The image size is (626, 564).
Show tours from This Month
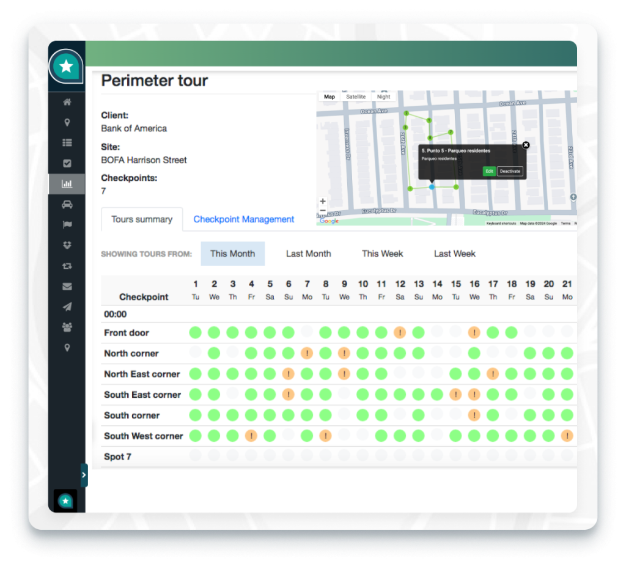[232, 254]
